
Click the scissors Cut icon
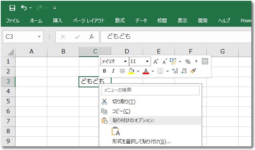coord(104,102)
